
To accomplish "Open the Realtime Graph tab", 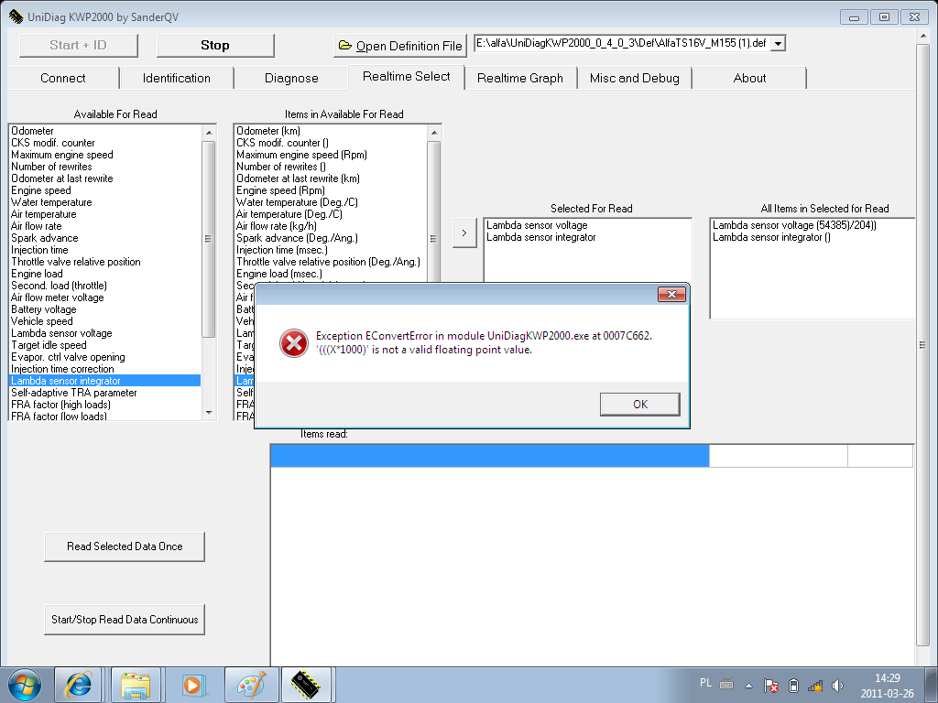I will (x=520, y=79).
